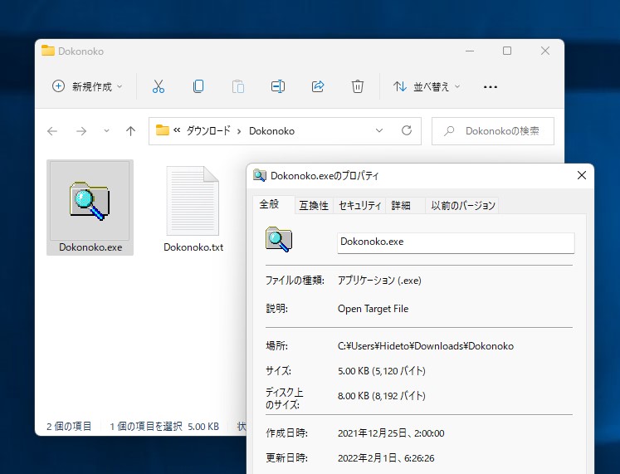The image size is (620, 474).
Task: Click the file name field Dokonoko.exe
Action: point(456,242)
